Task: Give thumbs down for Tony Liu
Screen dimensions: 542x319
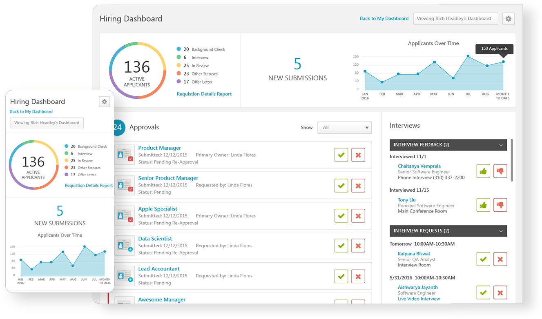Action: tap(500, 205)
